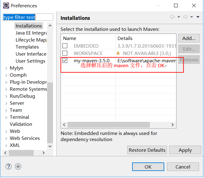Expand the Remote Systems node
204x178 pixels.
click(x=6, y=89)
